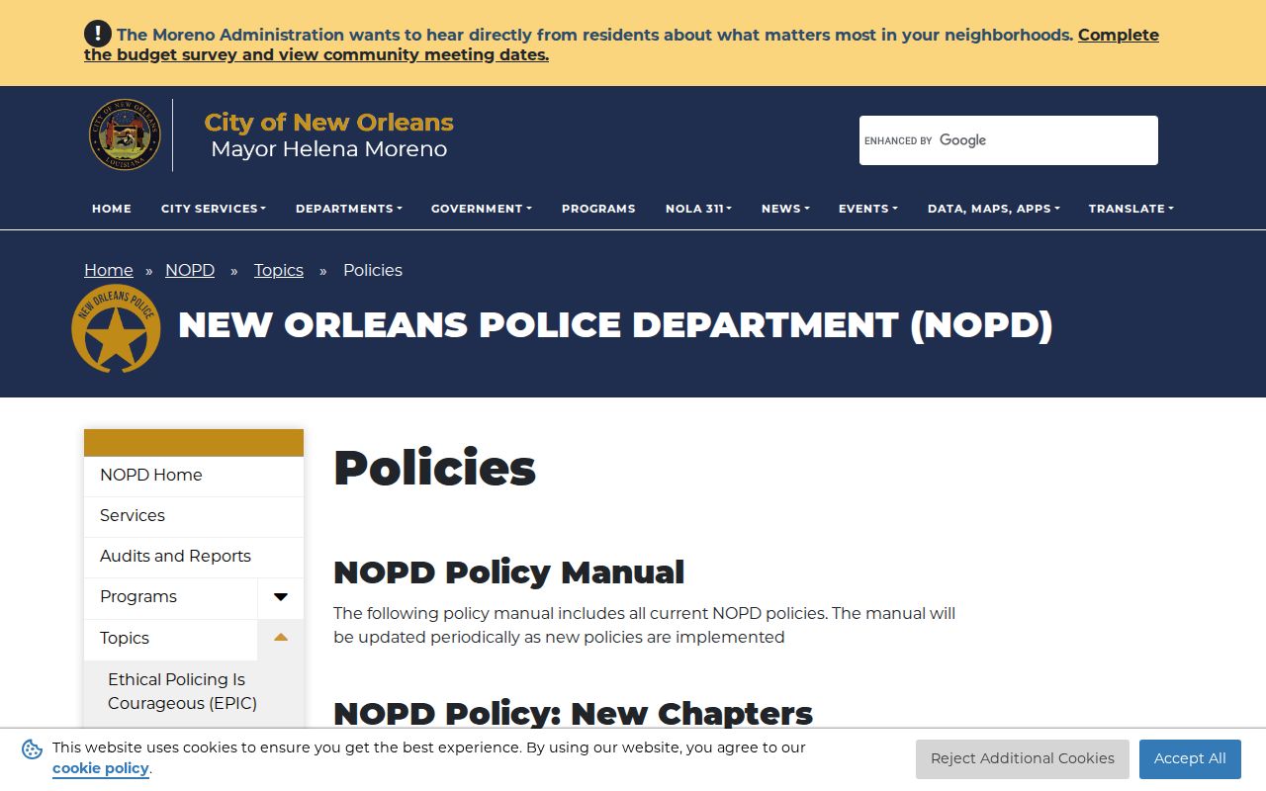Click the cookie icon in the banner

click(32, 749)
